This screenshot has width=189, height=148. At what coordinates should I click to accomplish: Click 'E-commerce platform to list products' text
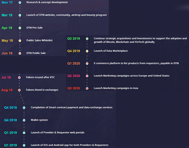coord(136,63)
